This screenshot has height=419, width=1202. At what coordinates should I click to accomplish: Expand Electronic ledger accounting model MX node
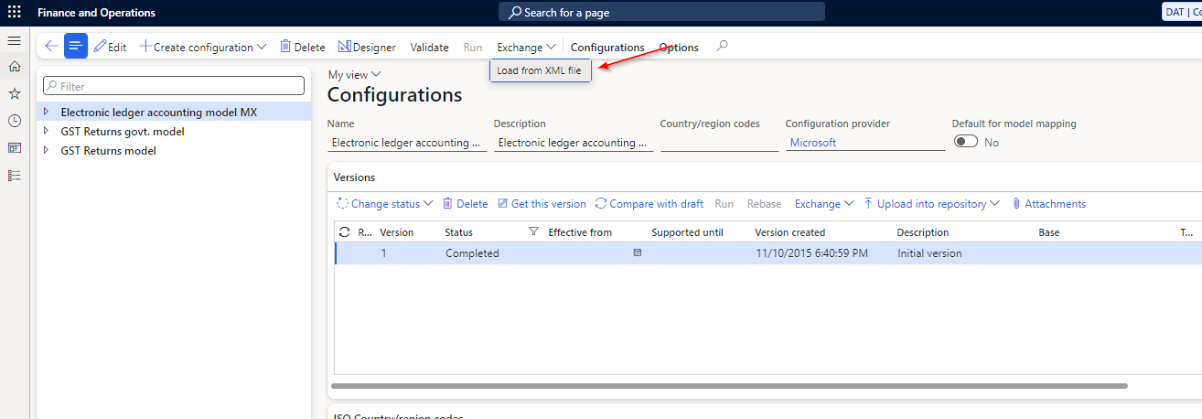click(x=46, y=112)
